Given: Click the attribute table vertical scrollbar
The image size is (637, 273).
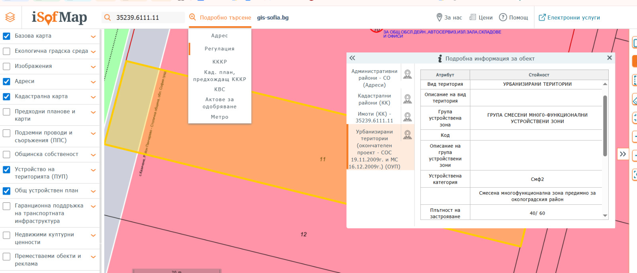Looking at the screenshot, I should pos(605,126).
